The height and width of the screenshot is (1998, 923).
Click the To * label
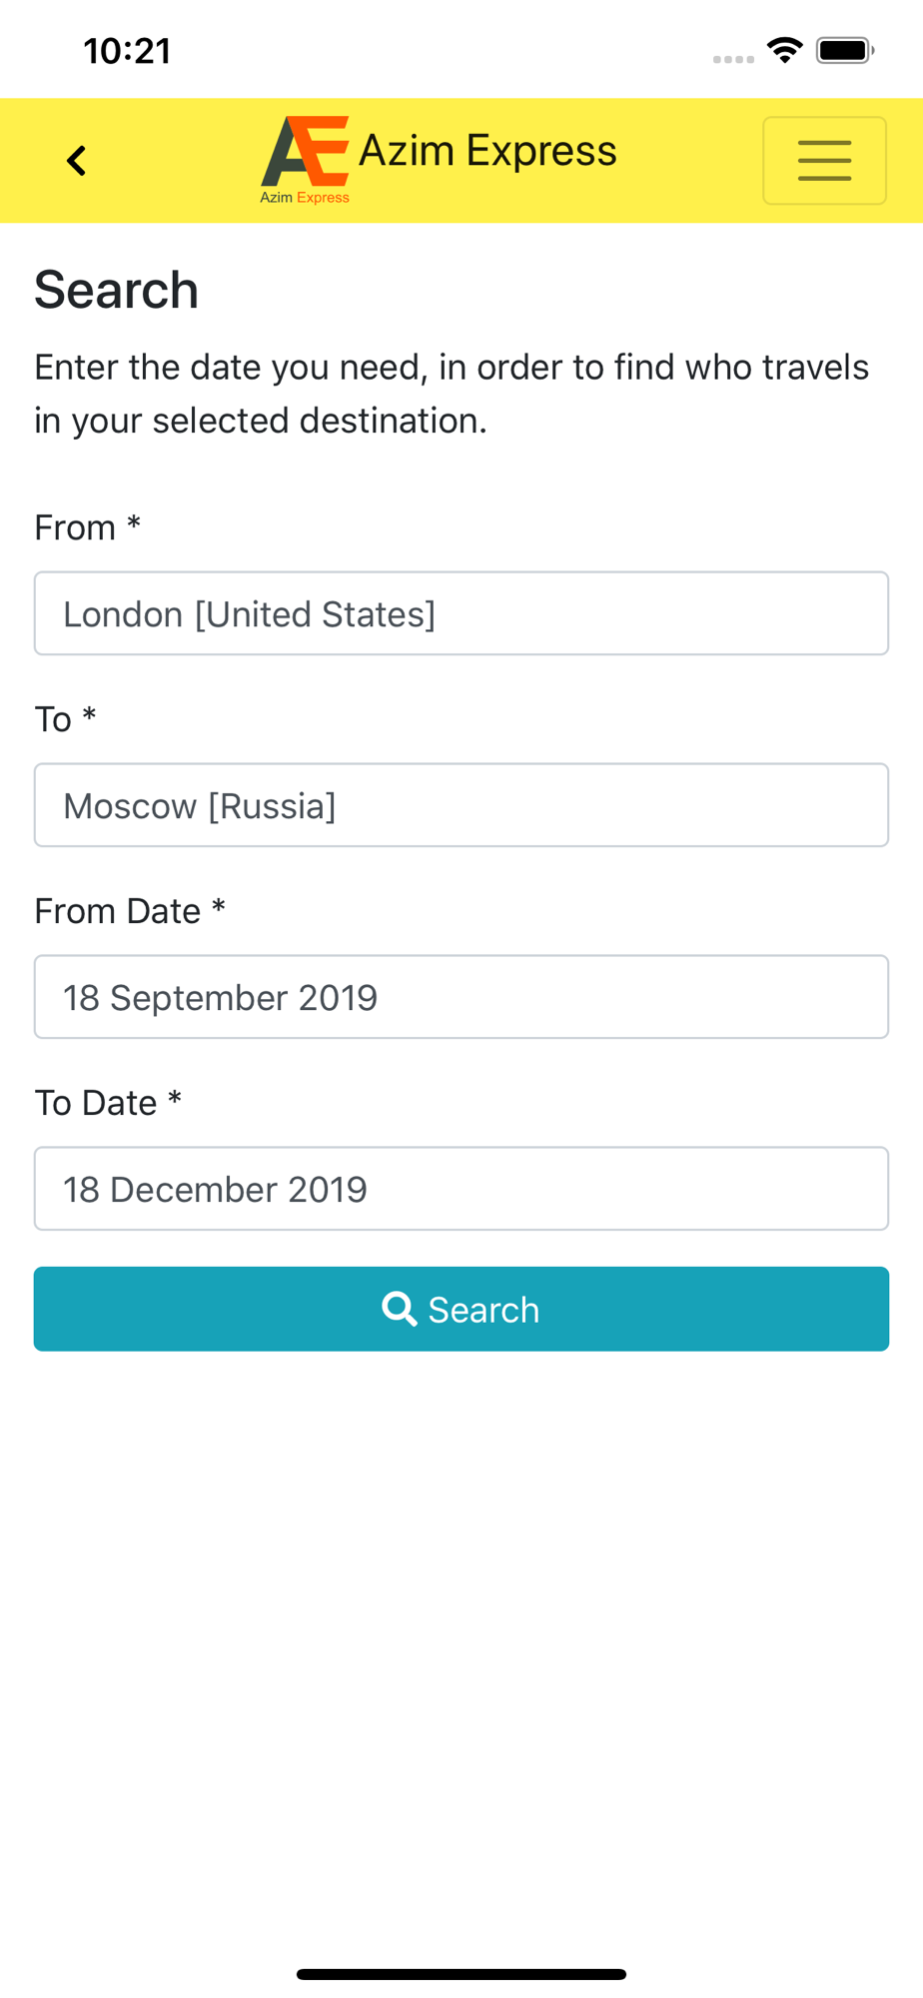66,719
